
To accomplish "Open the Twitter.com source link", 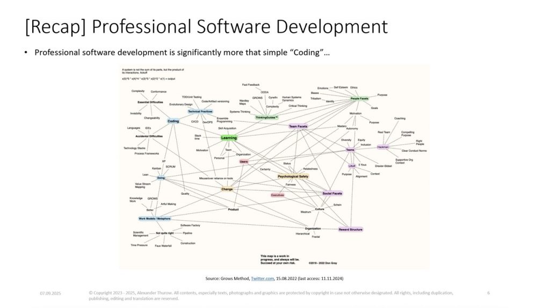I will pos(262,279).
